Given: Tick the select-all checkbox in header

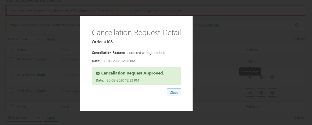Looking at the screenshot, I should coord(11,50).
